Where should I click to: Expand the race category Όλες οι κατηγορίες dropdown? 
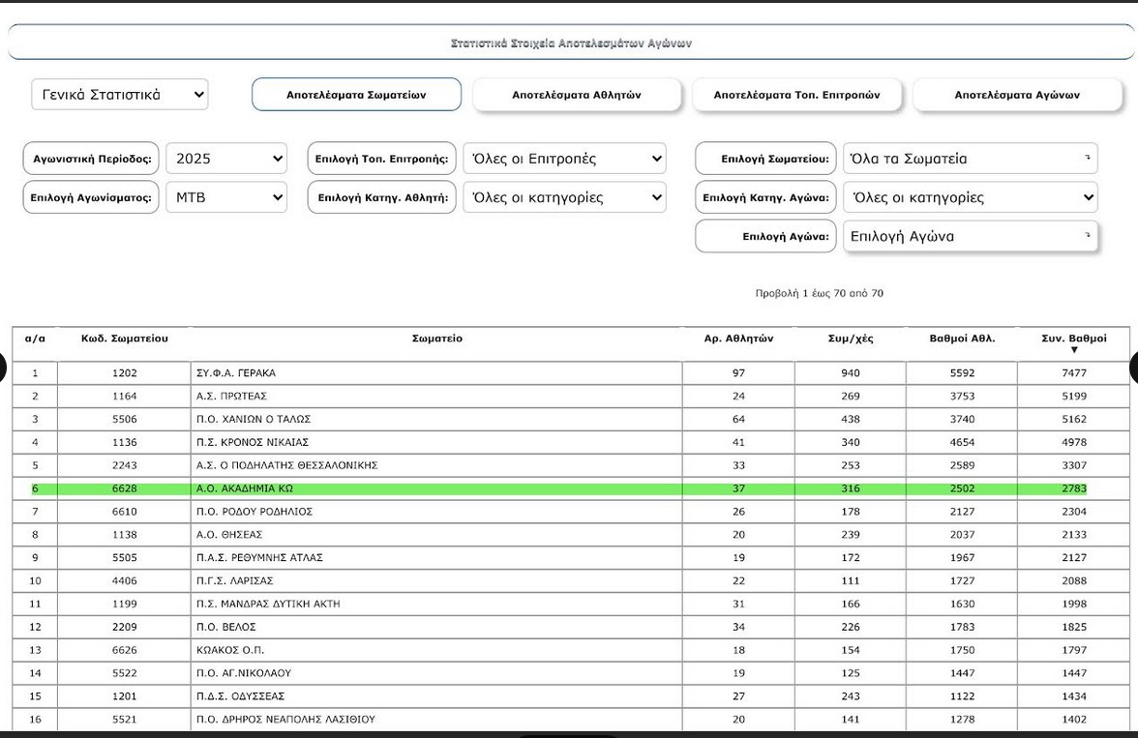coord(970,197)
